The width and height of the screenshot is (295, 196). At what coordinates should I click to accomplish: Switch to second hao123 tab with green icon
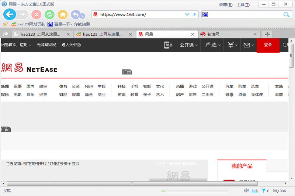click(102, 34)
